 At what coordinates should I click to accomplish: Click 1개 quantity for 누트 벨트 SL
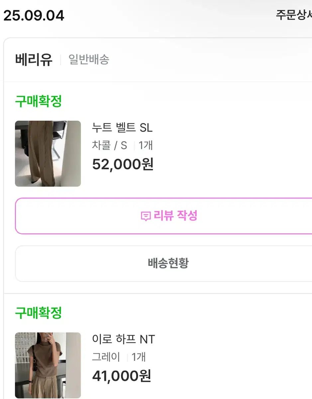click(146, 145)
